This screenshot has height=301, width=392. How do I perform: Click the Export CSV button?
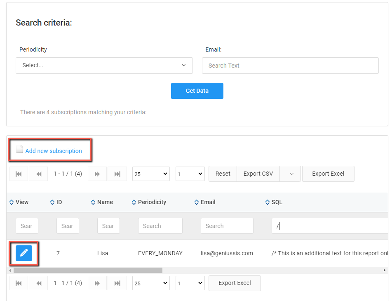(x=258, y=174)
